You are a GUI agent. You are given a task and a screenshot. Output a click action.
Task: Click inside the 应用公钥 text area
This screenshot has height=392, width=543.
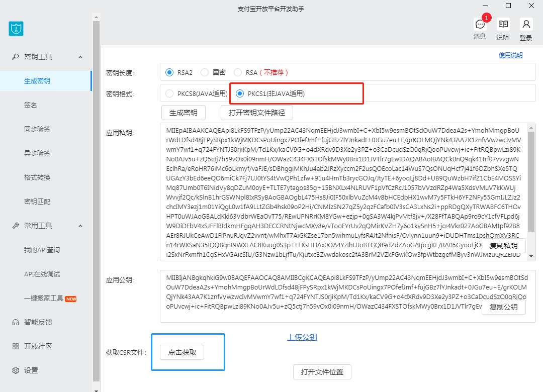coord(348,297)
